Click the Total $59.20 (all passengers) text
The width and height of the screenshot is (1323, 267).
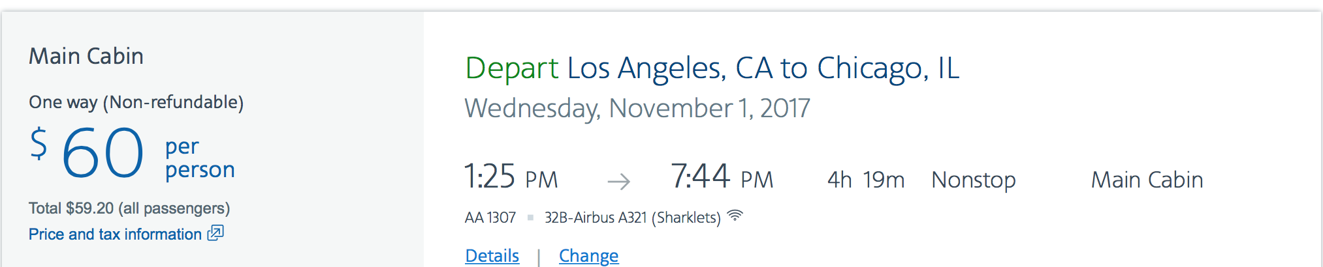pos(129,208)
